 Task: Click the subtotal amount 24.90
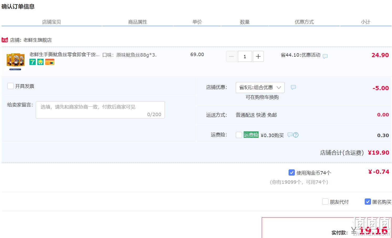point(380,55)
